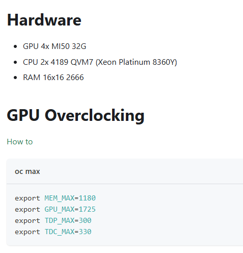The height and width of the screenshot is (253, 243).
Task: Click the value 300 in the code
Action: (x=85, y=220)
